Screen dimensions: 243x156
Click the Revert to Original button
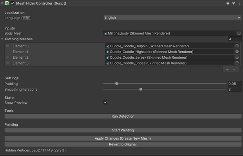(123, 144)
